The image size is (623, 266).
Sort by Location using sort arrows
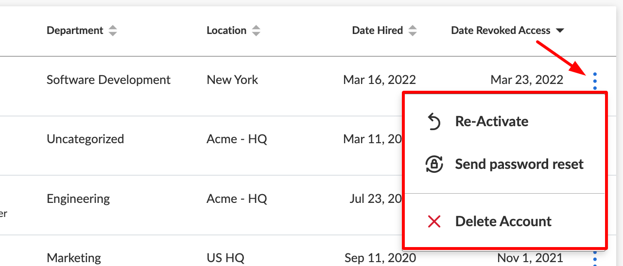coord(256,31)
